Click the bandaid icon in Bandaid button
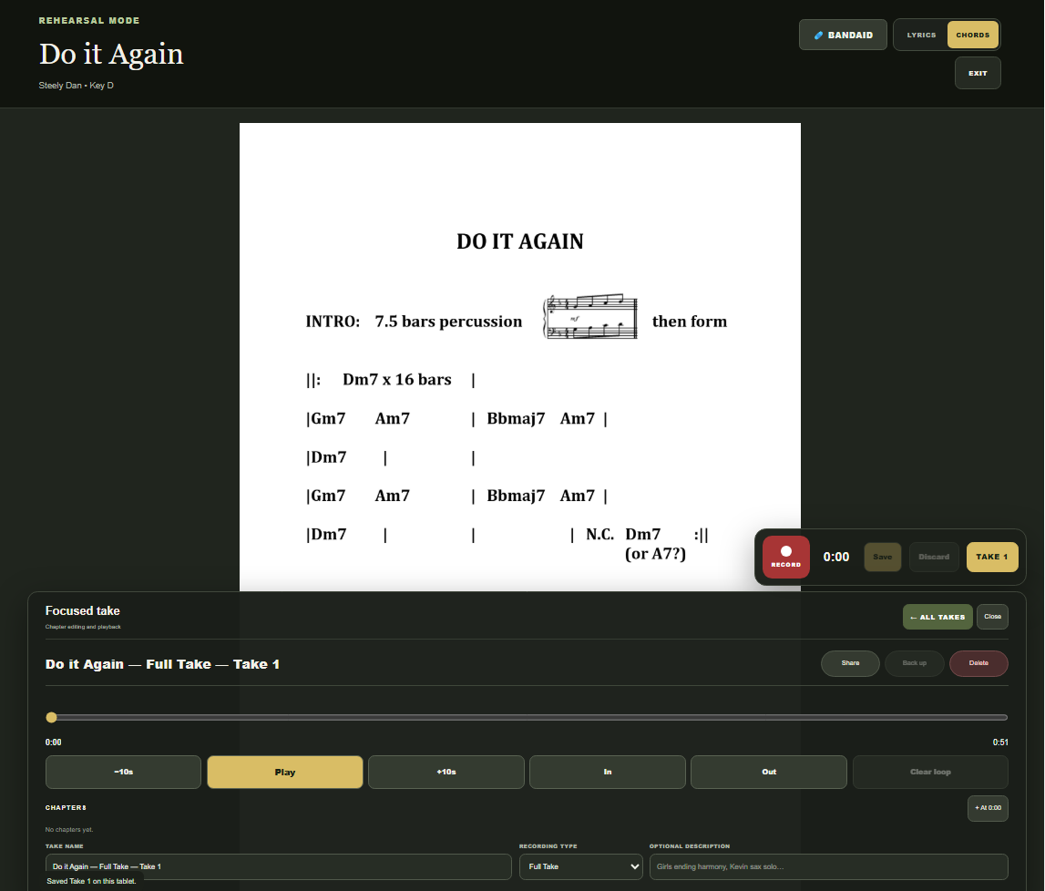1045x891 pixels. [818, 36]
